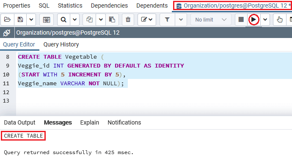Paste using the paste clipboard icon
Viewport: 292px width, 160px height.
112,19
